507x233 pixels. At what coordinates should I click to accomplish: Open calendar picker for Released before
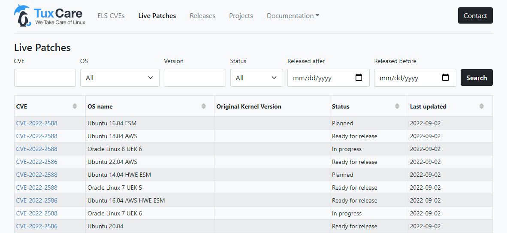click(x=445, y=78)
